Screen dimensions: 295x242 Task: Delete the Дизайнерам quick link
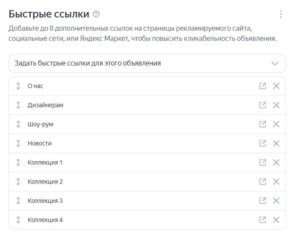[277, 105]
